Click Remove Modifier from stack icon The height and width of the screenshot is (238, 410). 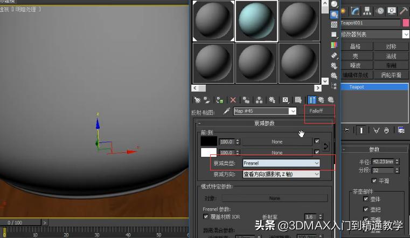(386, 130)
